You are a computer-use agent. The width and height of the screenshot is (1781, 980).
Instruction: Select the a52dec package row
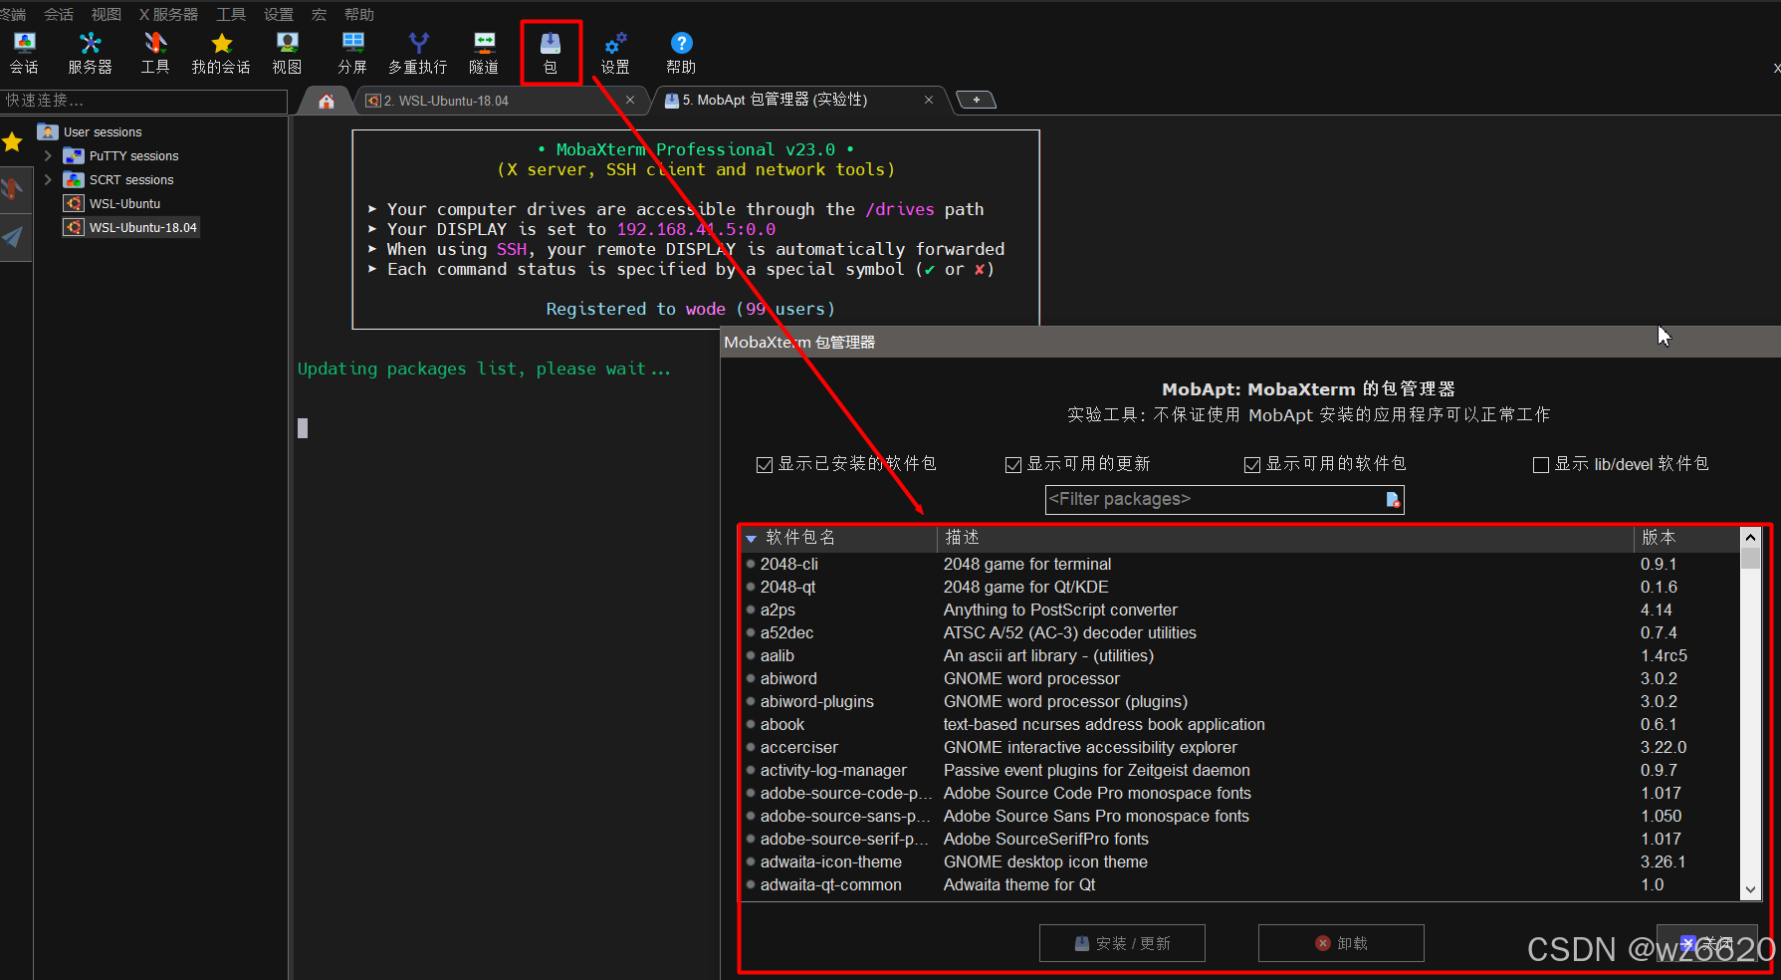tap(1239, 632)
